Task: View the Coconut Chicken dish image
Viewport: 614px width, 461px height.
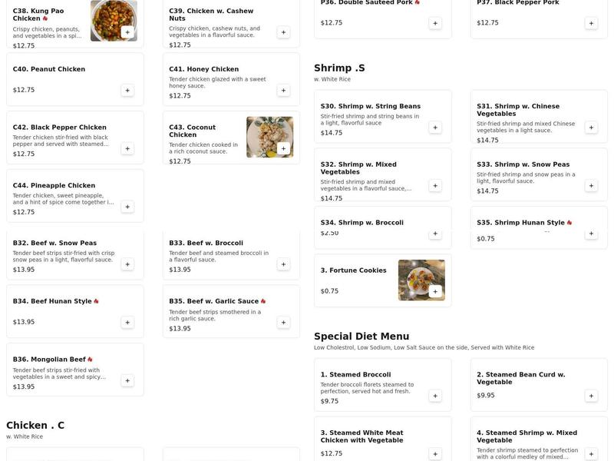Action: tap(269, 137)
